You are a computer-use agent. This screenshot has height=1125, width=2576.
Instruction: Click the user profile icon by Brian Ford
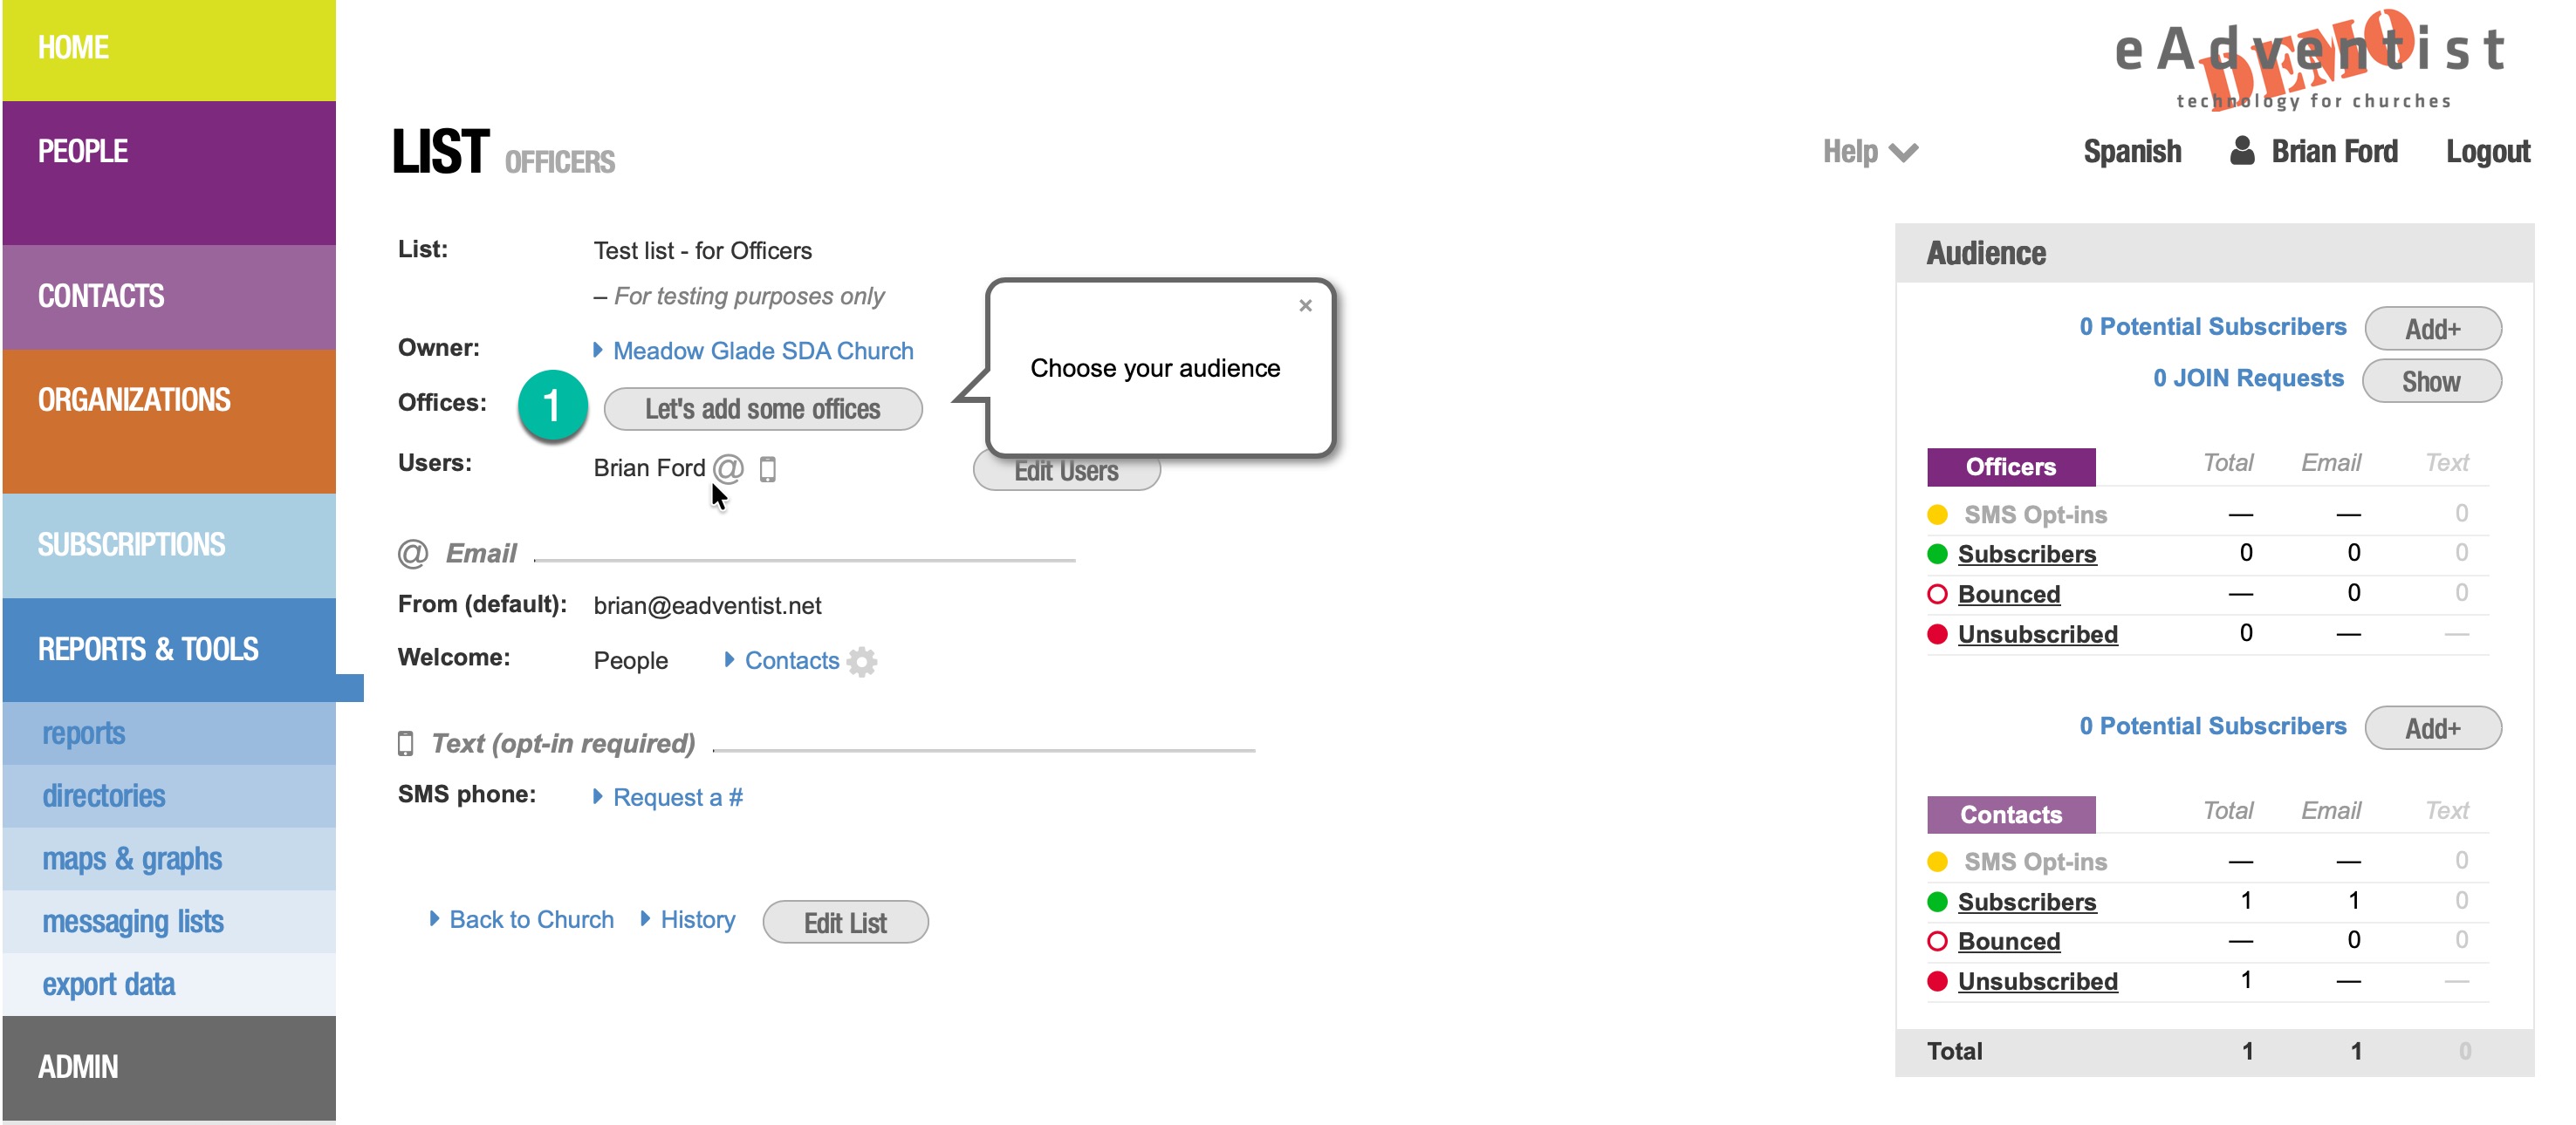point(2242,151)
